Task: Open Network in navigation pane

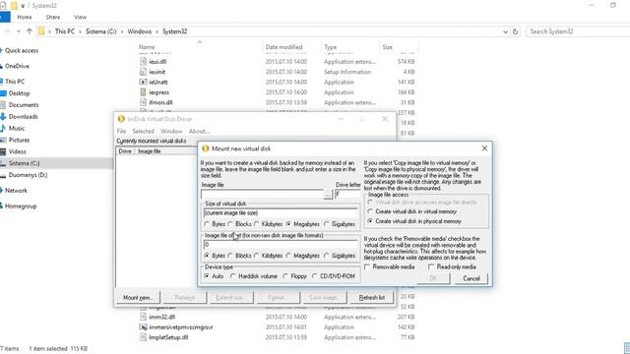Action: pyautogui.click(x=16, y=190)
